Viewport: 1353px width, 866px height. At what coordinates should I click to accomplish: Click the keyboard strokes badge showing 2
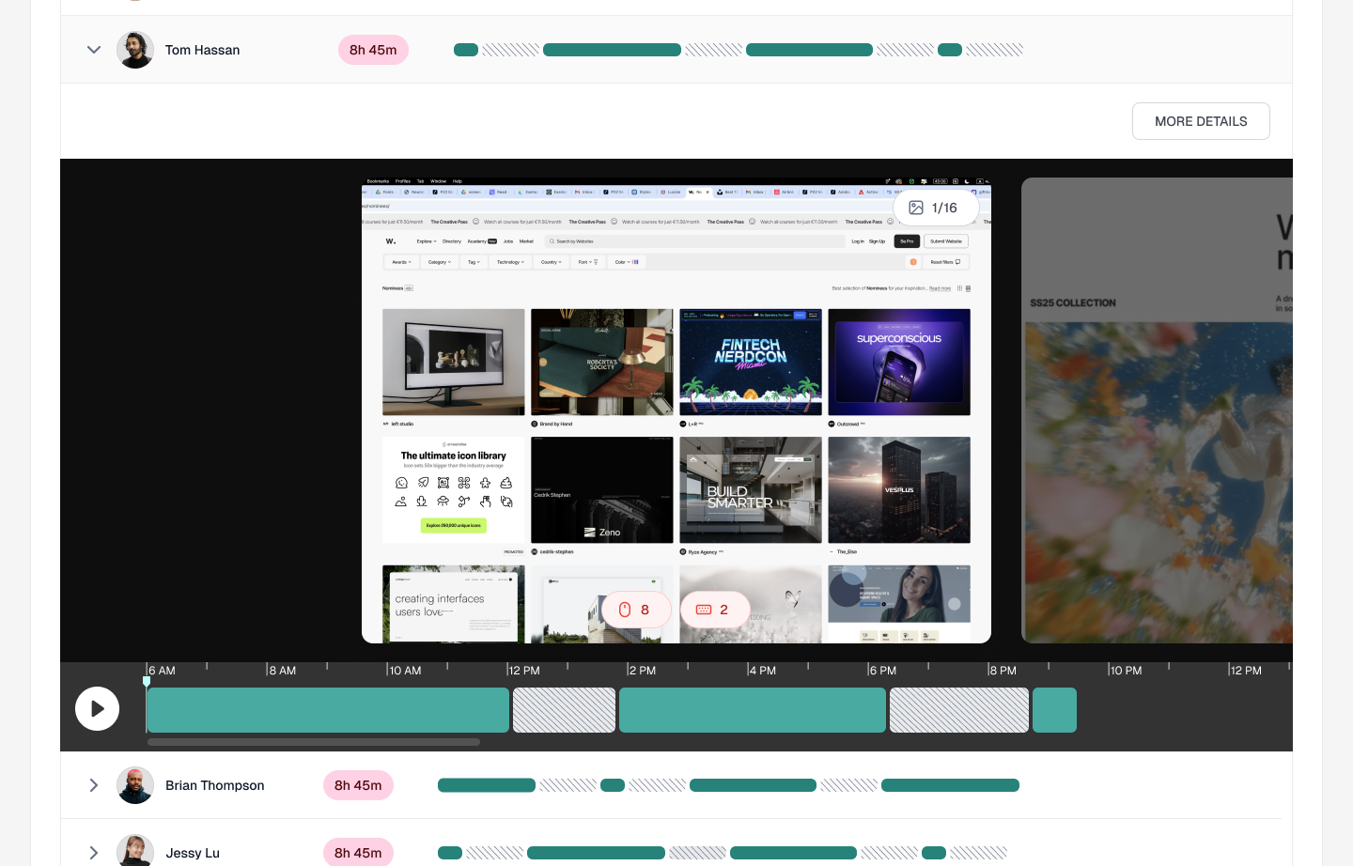714,610
